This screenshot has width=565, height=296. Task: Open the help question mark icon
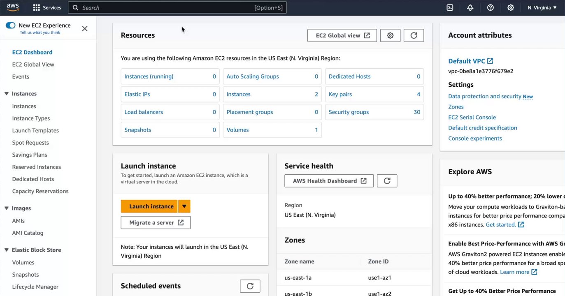tap(490, 7)
